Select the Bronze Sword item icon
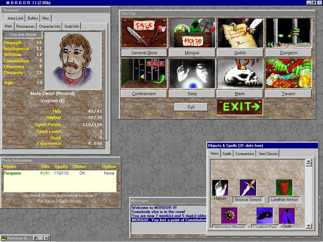 tap(248, 187)
